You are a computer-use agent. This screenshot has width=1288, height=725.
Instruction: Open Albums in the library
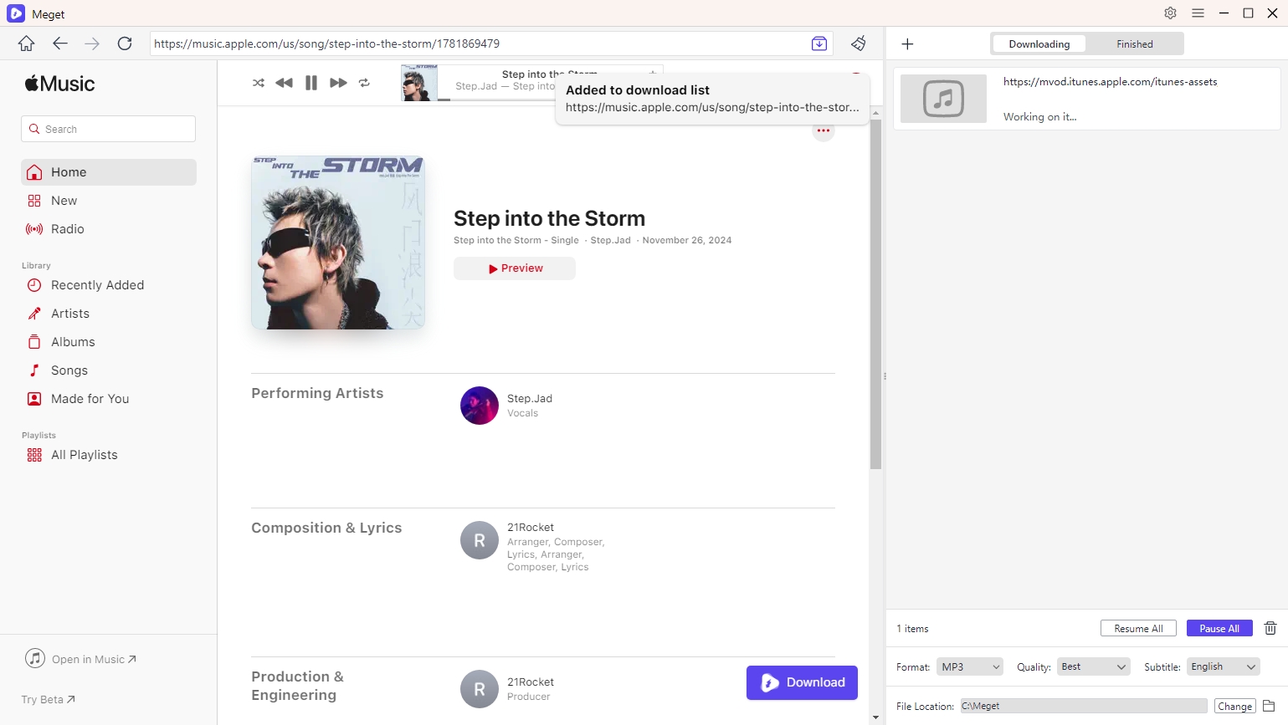tap(109, 342)
